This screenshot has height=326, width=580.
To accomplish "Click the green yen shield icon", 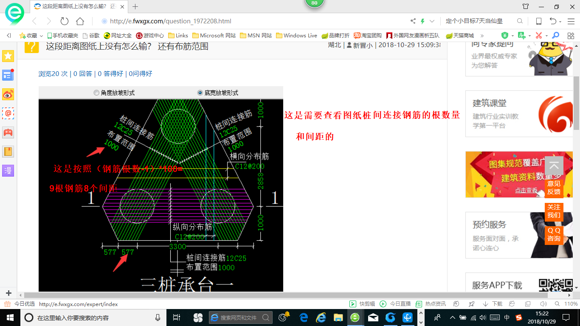I will (505, 36).
